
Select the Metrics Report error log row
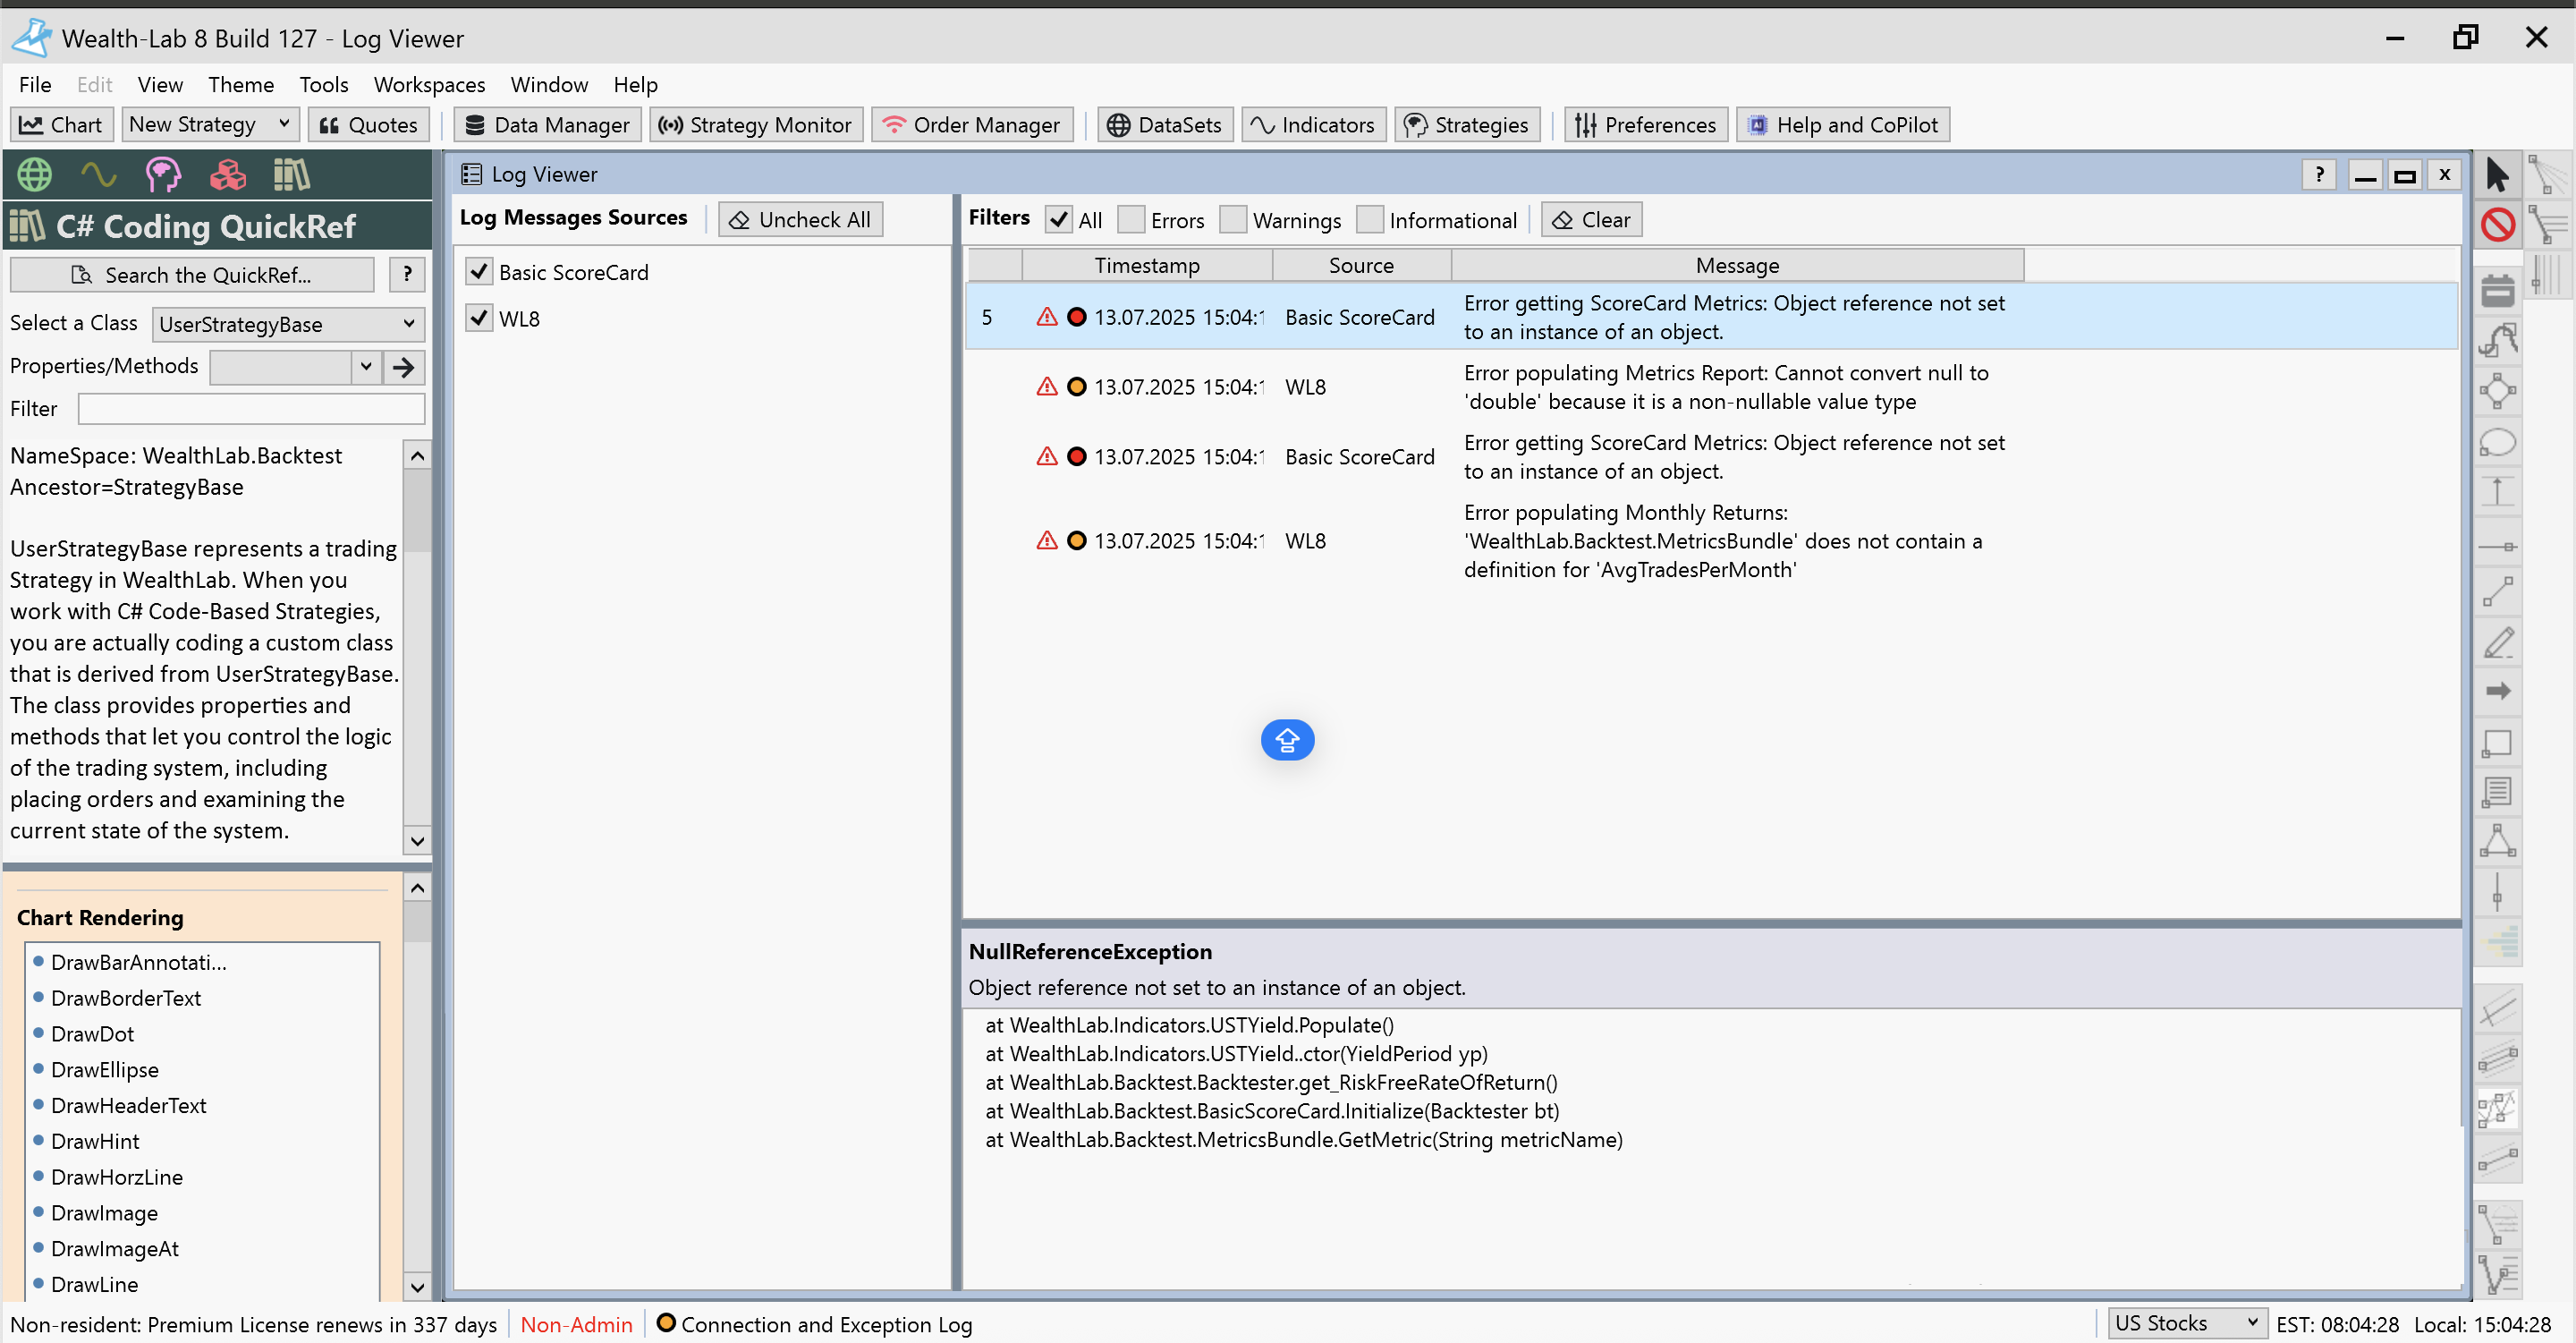(1711, 387)
